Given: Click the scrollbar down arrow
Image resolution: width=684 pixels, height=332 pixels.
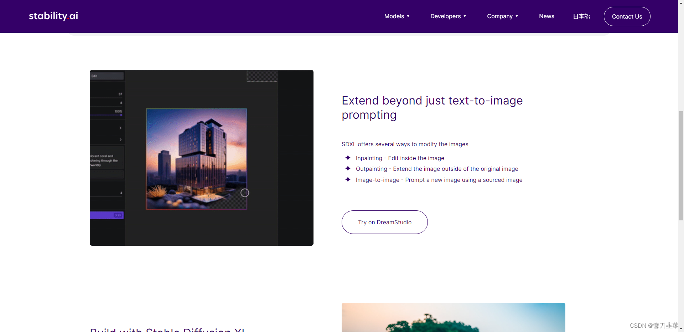Looking at the screenshot, I should click(681, 329).
